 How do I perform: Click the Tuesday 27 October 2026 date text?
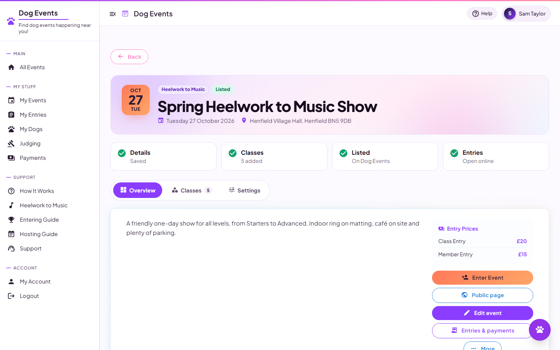(200, 121)
